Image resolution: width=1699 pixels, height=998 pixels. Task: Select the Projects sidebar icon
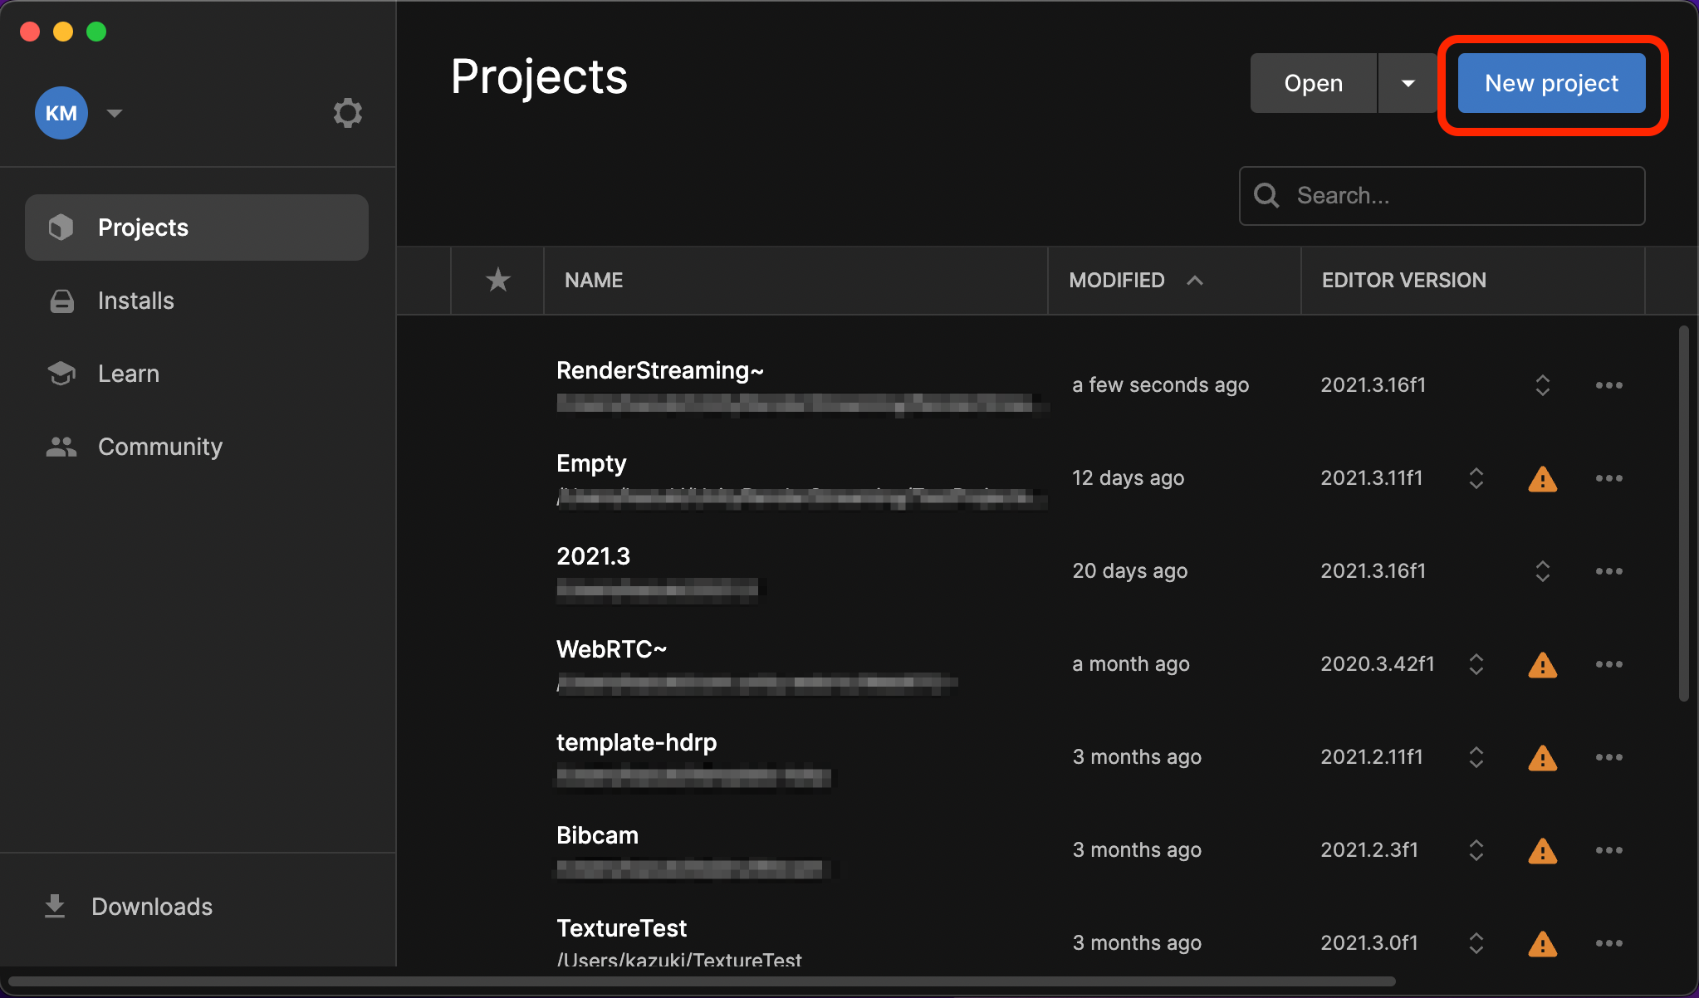click(61, 227)
